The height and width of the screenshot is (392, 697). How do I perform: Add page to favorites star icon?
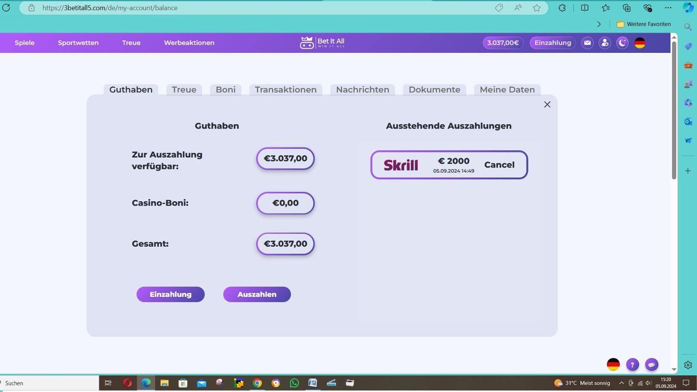point(537,8)
